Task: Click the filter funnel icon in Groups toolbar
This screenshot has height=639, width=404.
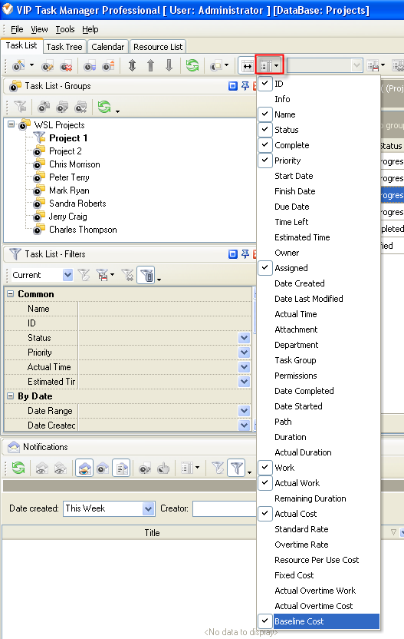Action: pos(19,108)
